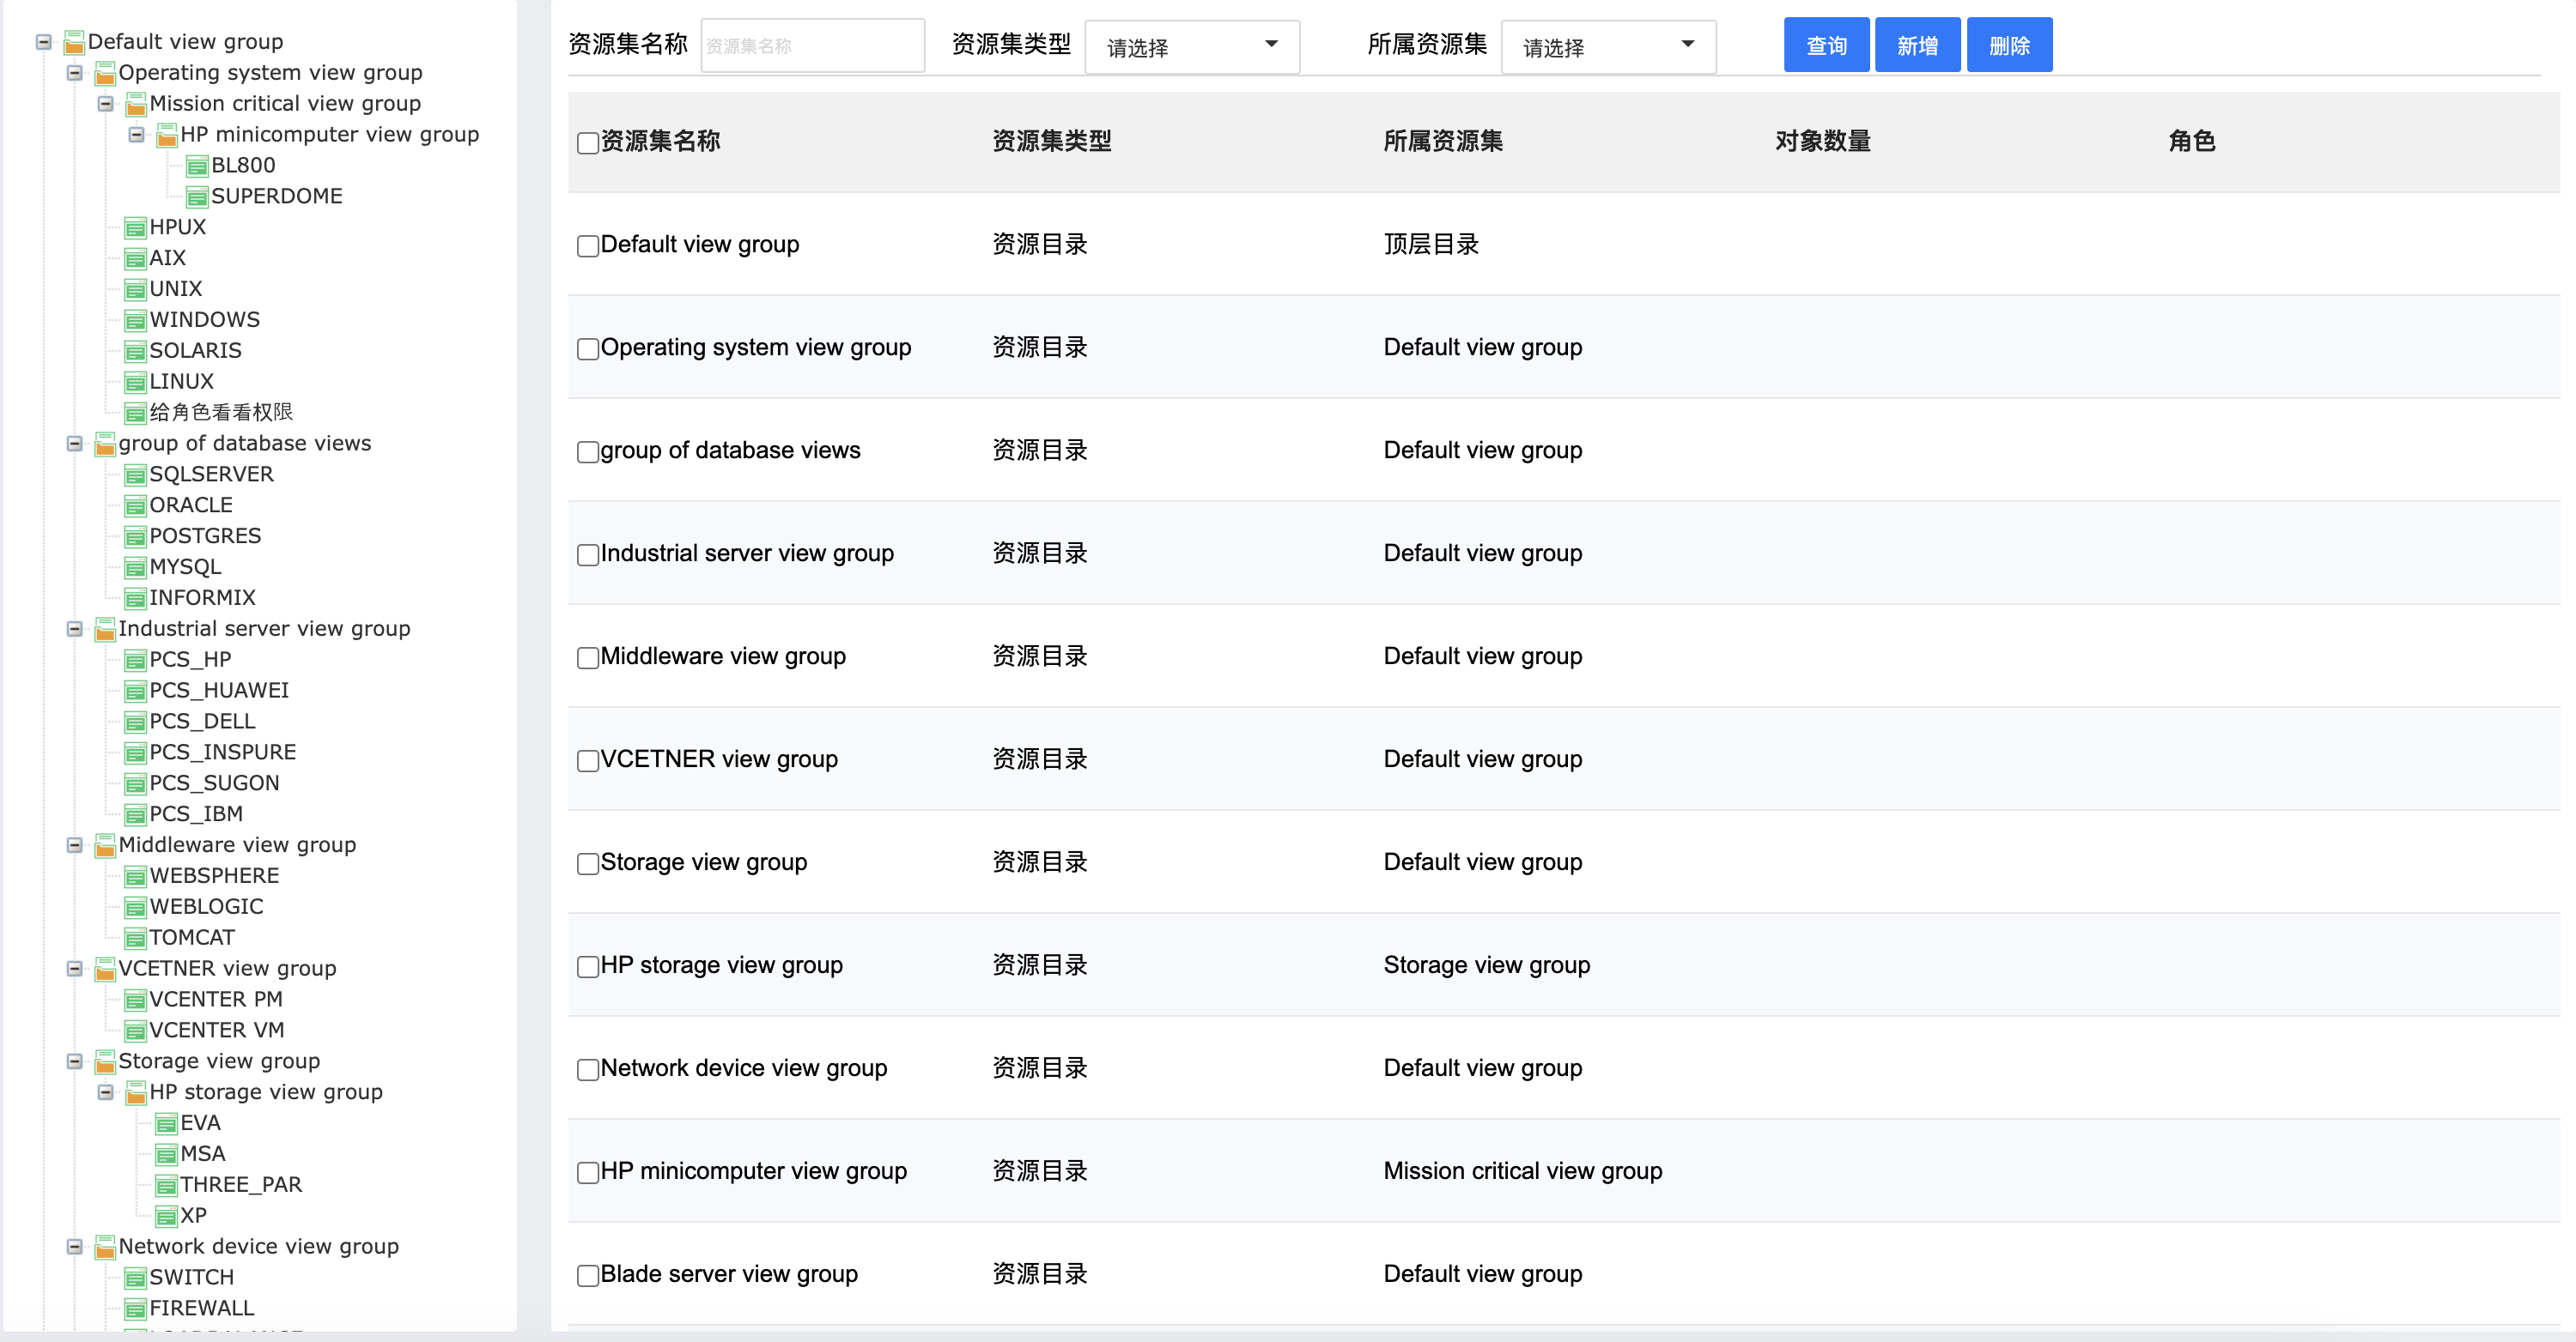
Task: Click the Industrial server view group folder icon
Action: (105, 630)
